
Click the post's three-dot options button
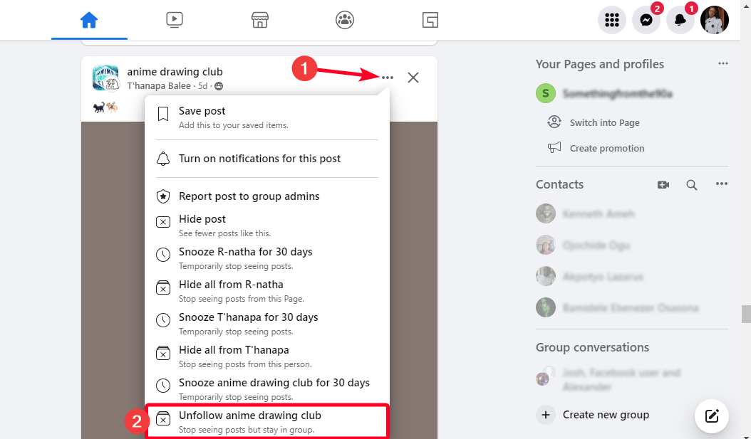(387, 78)
